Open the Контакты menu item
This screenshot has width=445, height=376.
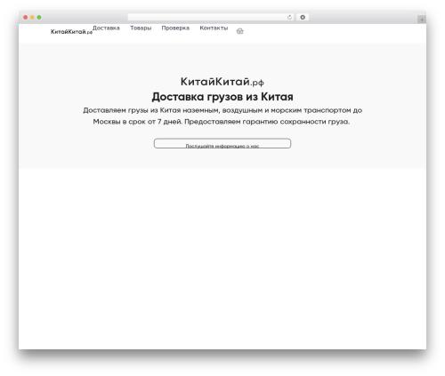point(214,28)
